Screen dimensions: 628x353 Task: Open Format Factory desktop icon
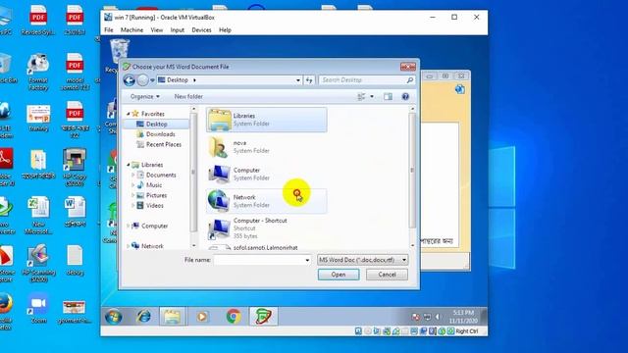click(38, 72)
